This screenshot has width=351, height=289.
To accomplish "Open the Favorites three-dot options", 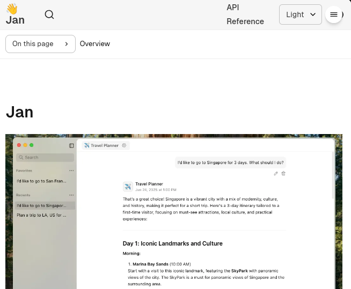I will point(71,171).
